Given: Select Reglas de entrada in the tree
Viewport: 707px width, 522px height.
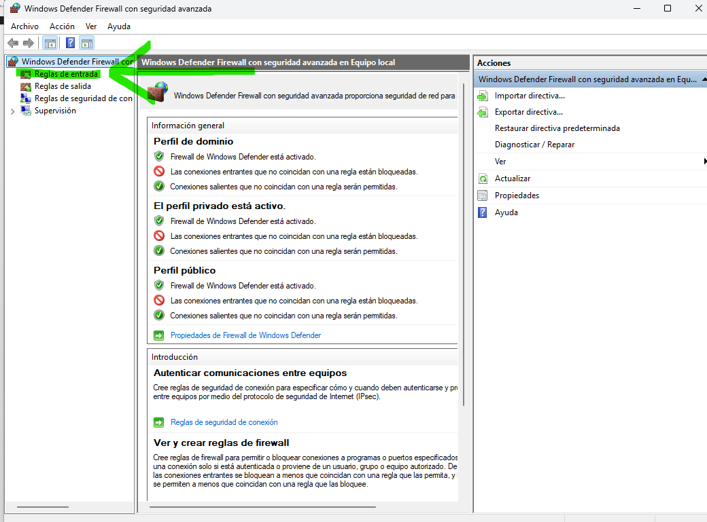Looking at the screenshot, I should (67, 74).
